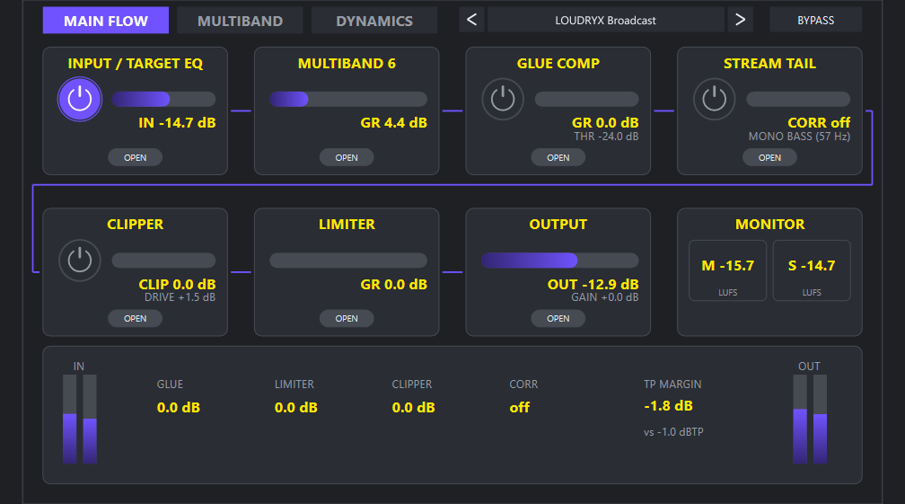
Task: Click the Output level bar
Action: tap(560, 261)
